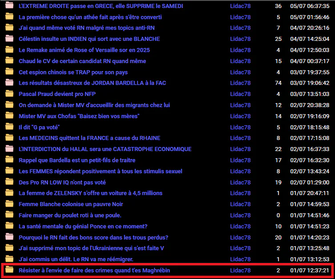The width and height of the screenshot is (335, 279).
Task: Click author Lidac78 on 'Pascal Praud devient pro NFP' row
Action: pos(240,94)
